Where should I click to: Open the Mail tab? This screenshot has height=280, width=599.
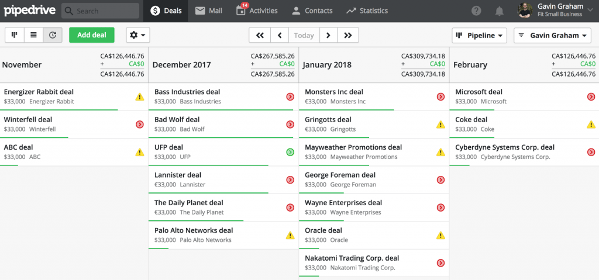pos(209,11)
